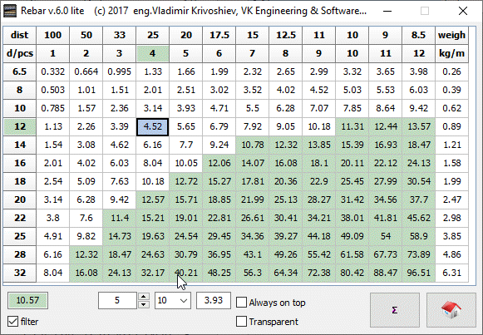Image resolution: width=483 pixels, height=335 pixels.
Task: Click the sigma sum button
Action: (395, 310)
